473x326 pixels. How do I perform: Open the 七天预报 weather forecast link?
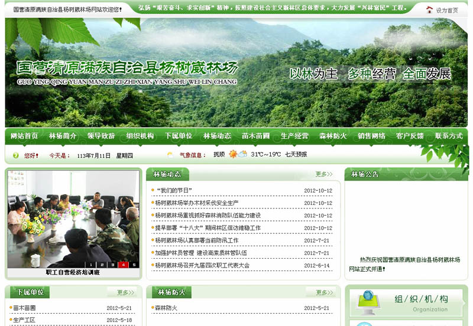(296, 155)
